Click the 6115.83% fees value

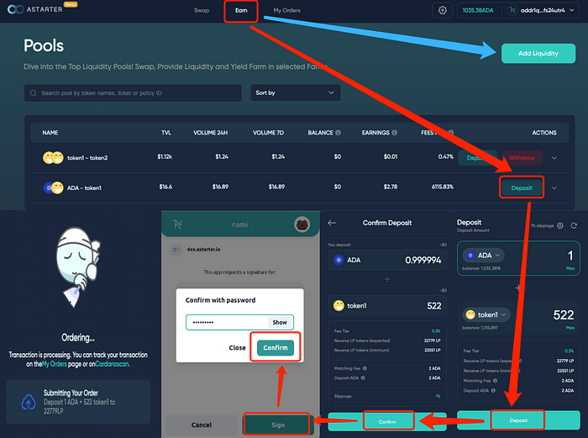pyautogui.click(x=442, y=187)
